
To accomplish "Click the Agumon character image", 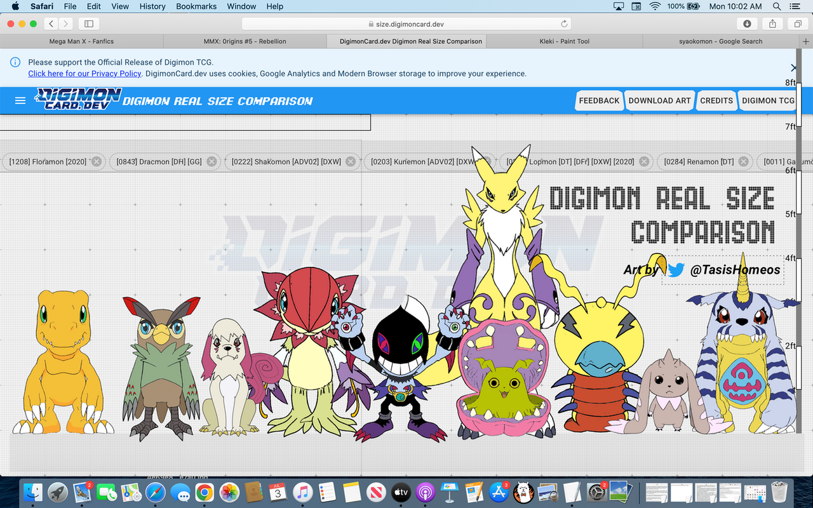I will point(62,362).
